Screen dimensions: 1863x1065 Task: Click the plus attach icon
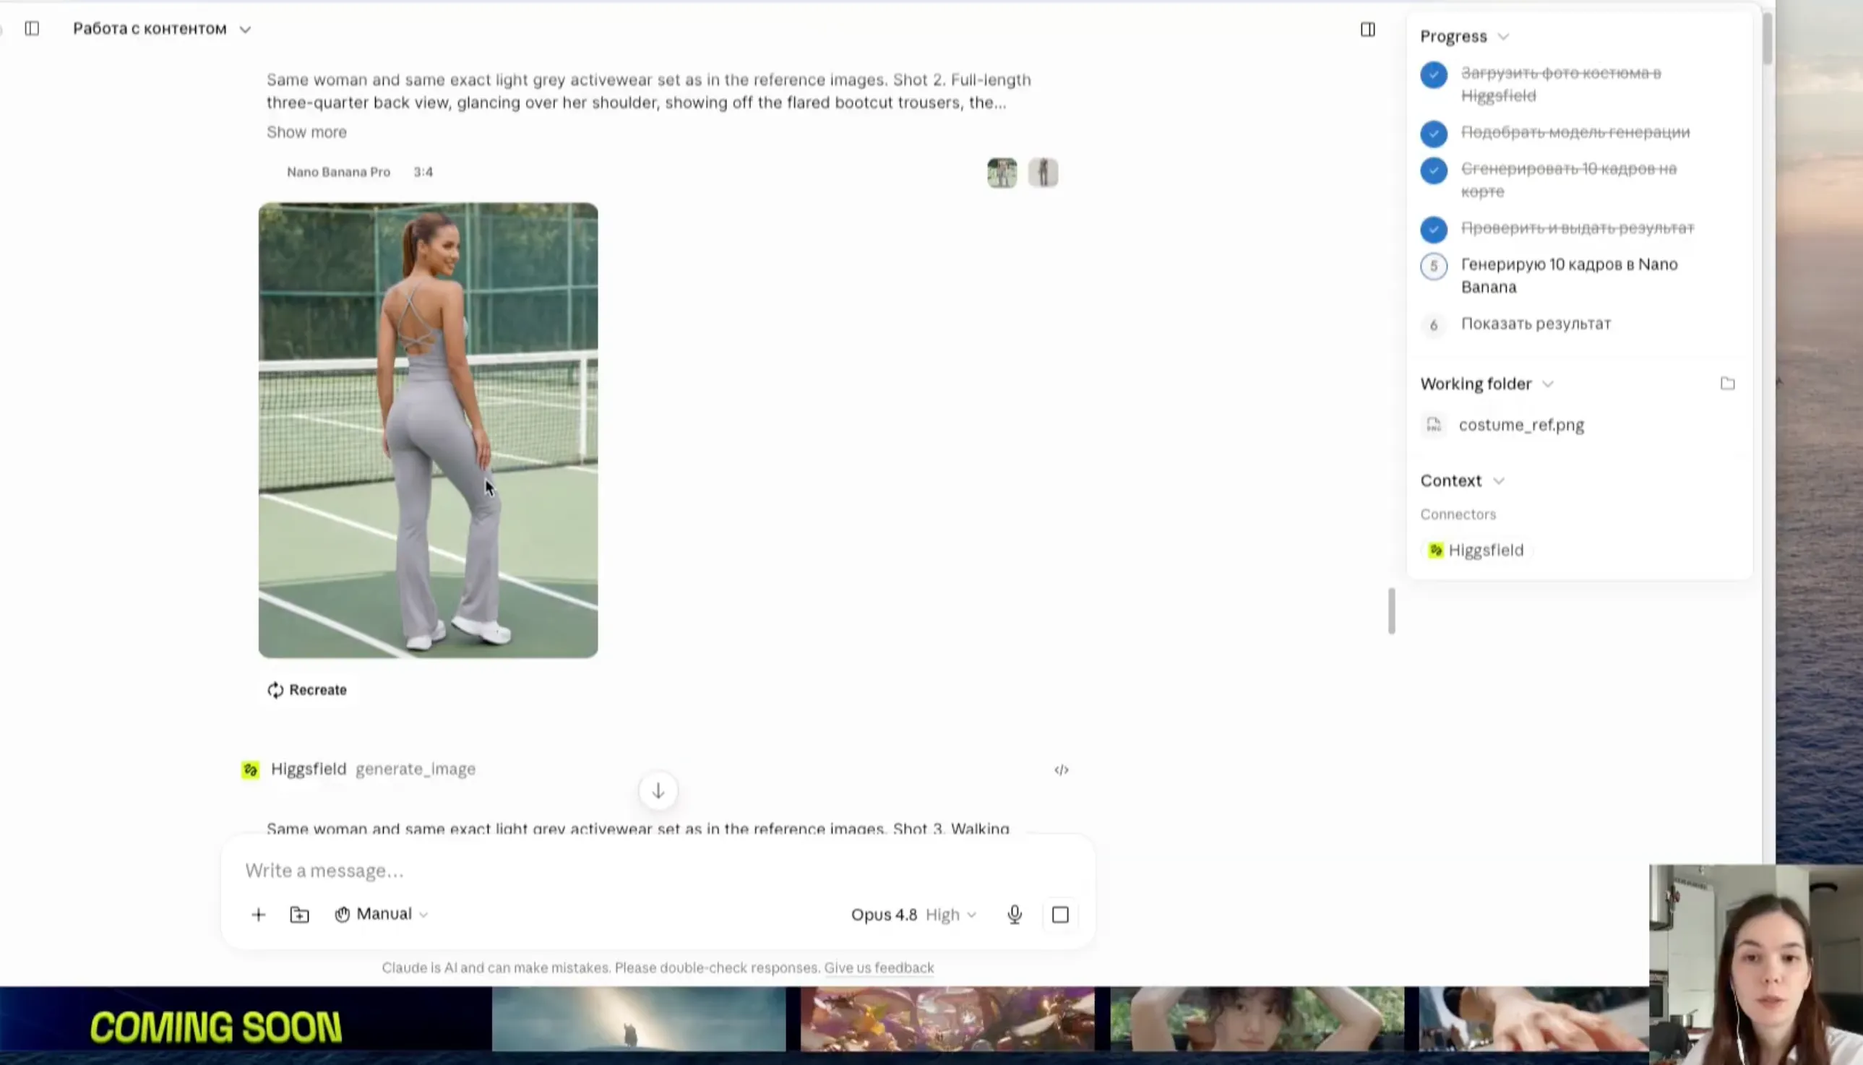point(258,914)
